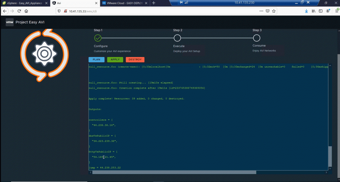Viewport: 340px width, 182px height.
Task: Bookmark this page with the star icon
Action: (274, 11)
